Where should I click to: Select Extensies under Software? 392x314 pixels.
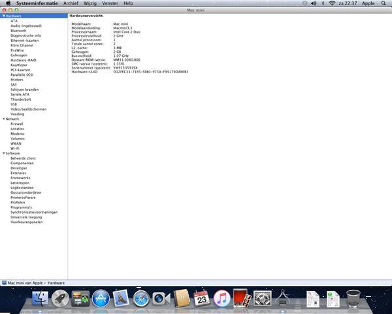pyautogui.click(x=18, y=173)
